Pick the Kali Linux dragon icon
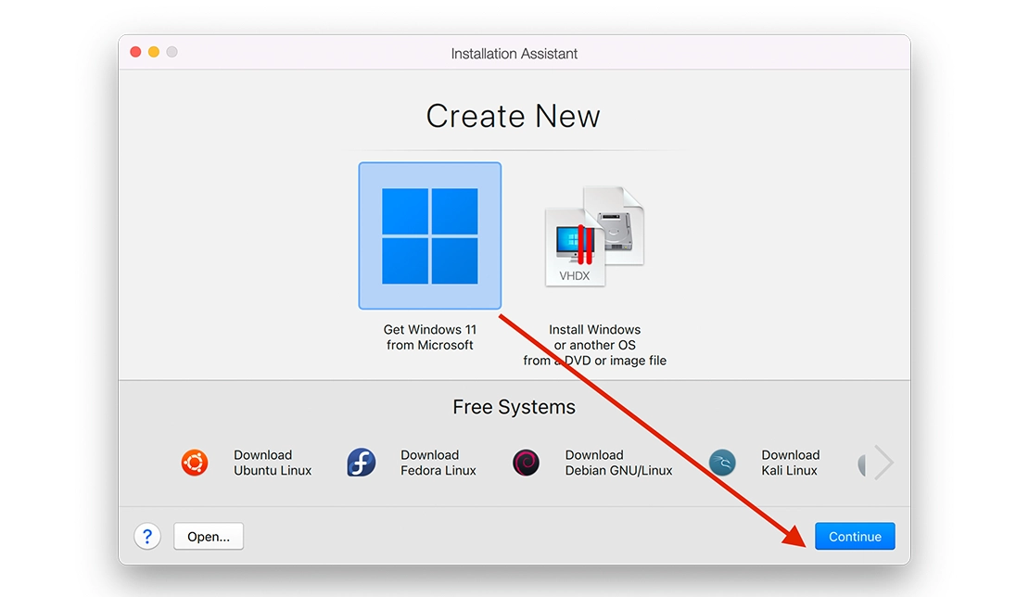Image resolution: width=1029 pixels, height=597 pixels. coord(722,463)
